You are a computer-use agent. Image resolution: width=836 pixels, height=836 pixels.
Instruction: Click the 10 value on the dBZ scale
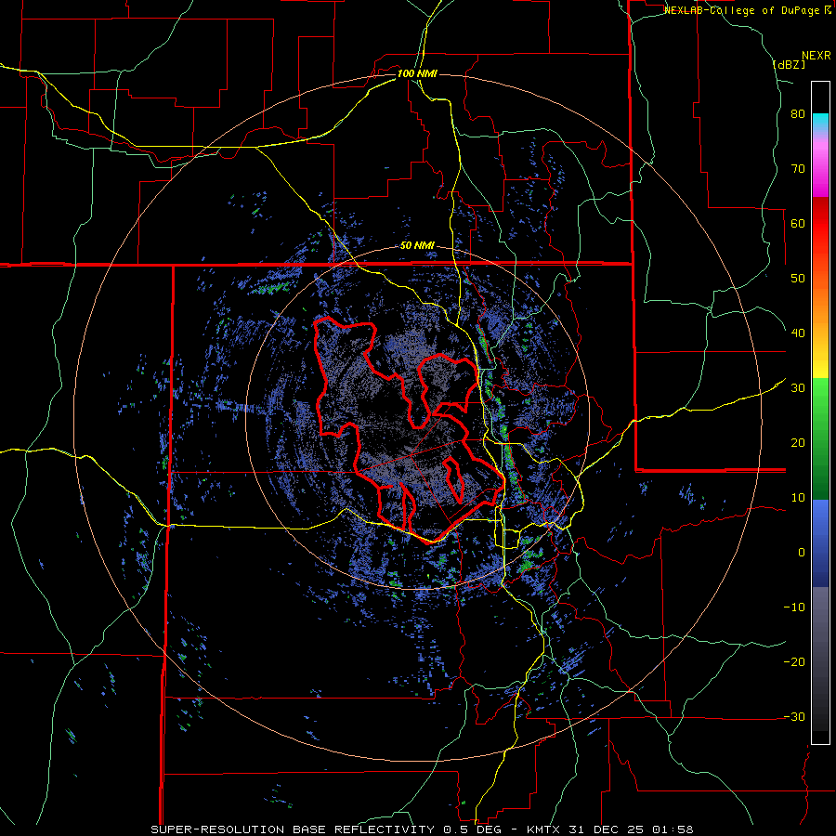pos(798,498)
